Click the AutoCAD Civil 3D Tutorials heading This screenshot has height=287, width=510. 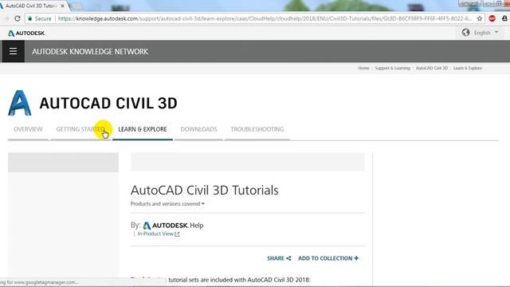tap(205, 191)
